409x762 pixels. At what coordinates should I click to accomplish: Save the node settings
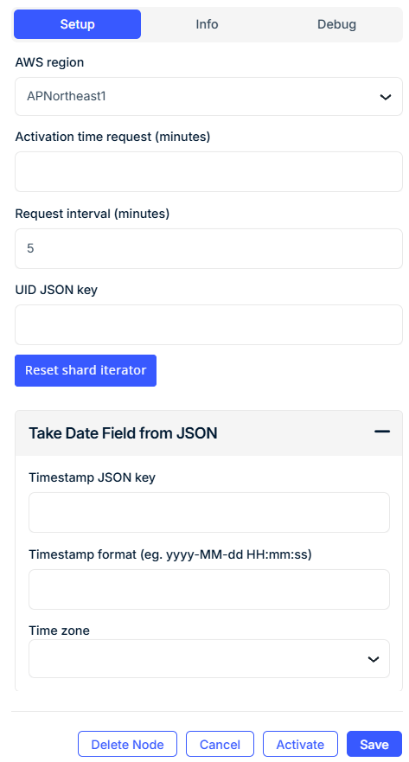(x=374, y=744)
